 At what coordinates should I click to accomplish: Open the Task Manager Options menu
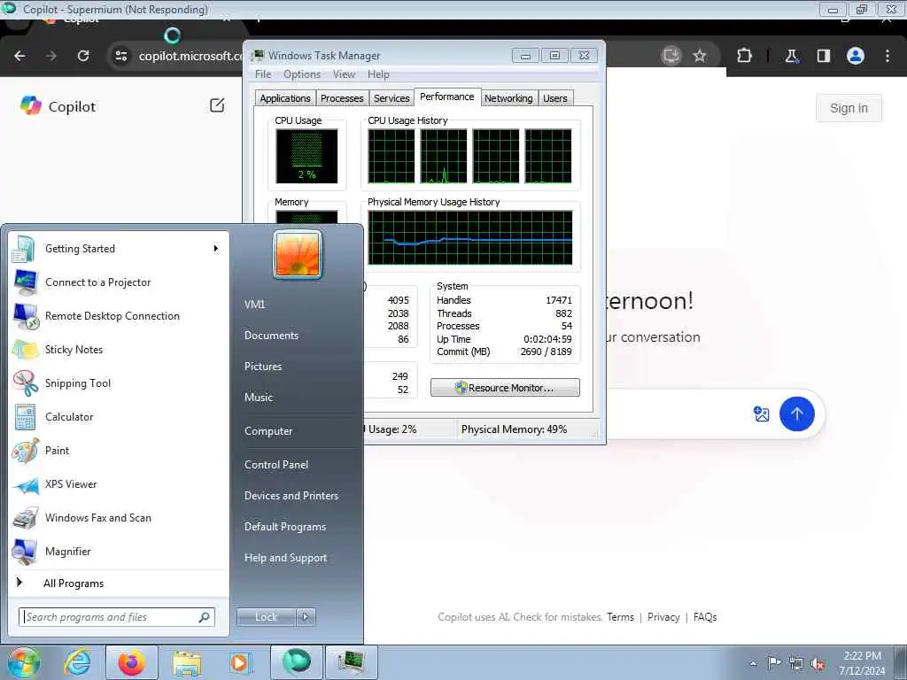(x=302, y=74)
